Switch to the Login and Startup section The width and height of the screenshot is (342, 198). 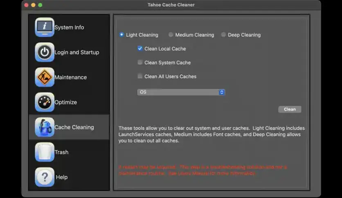(77, 52)
